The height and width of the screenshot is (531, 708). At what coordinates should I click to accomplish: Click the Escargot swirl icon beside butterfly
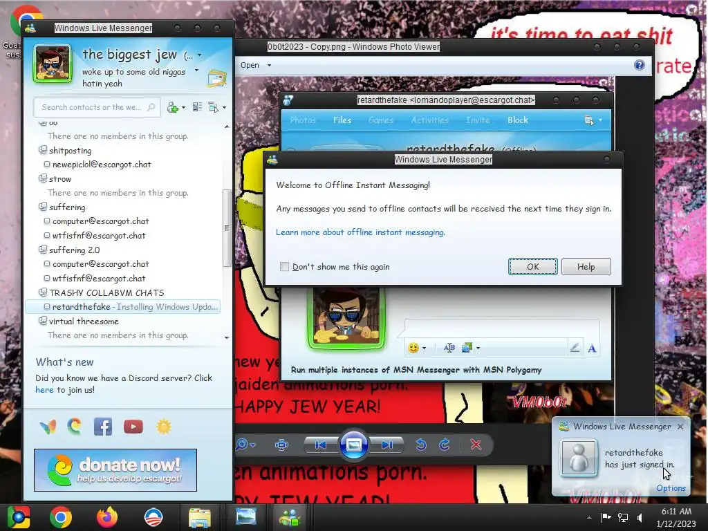pyautogui.click(x=75, y=427)
